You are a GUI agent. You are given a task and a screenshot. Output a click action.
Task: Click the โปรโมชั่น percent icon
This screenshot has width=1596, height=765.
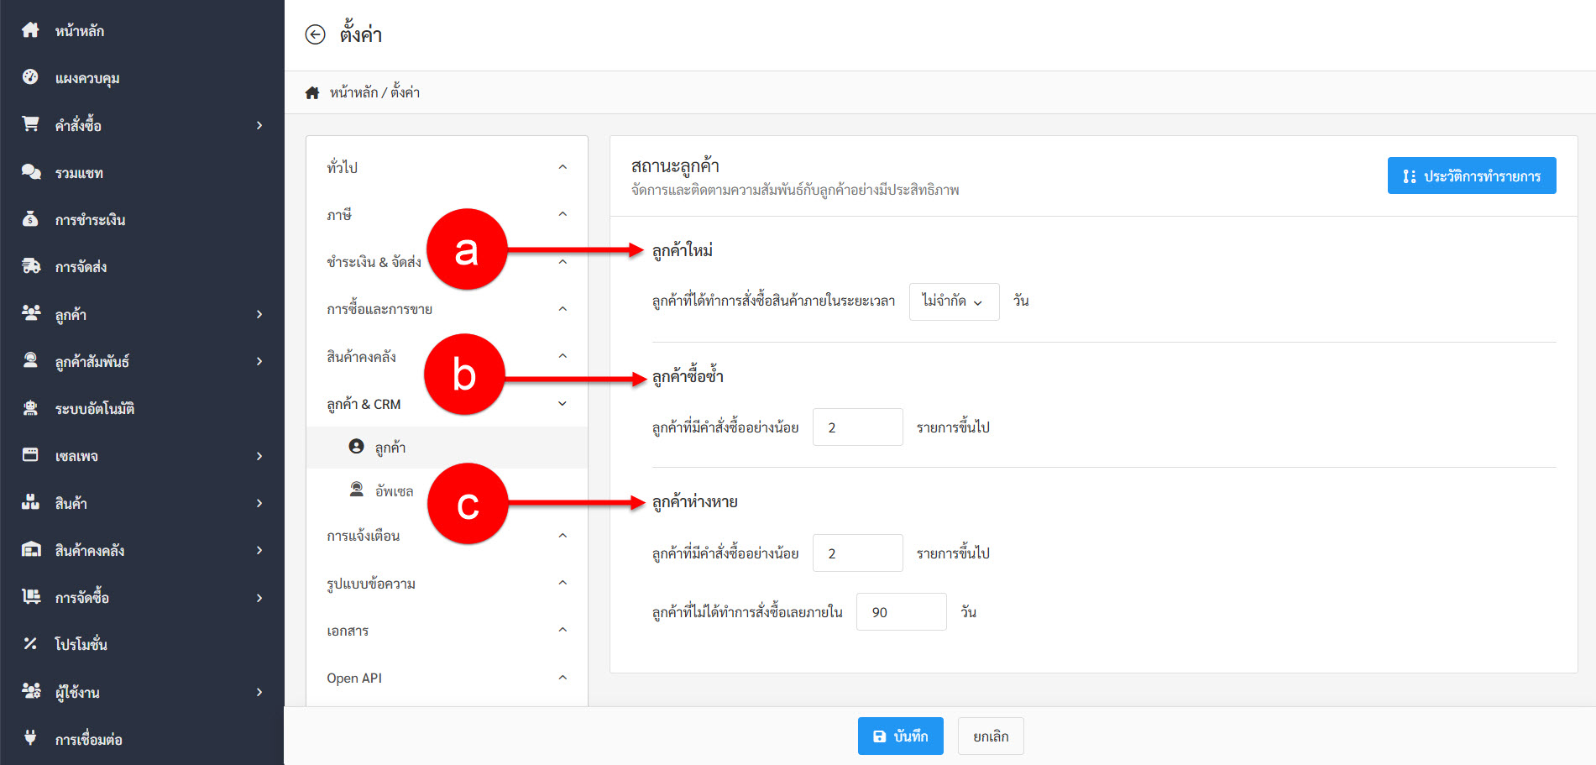pyautogui.click(x=31, y=644)
